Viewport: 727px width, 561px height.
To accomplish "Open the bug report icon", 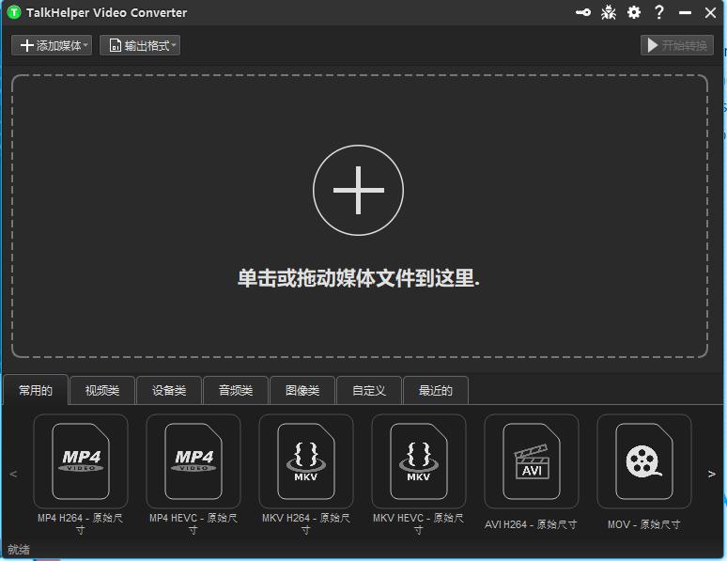I will (x=609, y=12).
